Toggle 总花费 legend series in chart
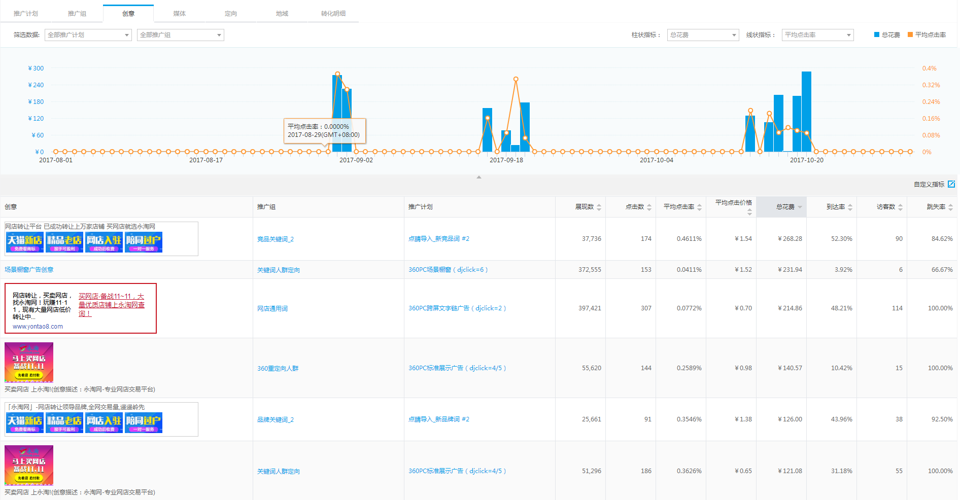 886,35
